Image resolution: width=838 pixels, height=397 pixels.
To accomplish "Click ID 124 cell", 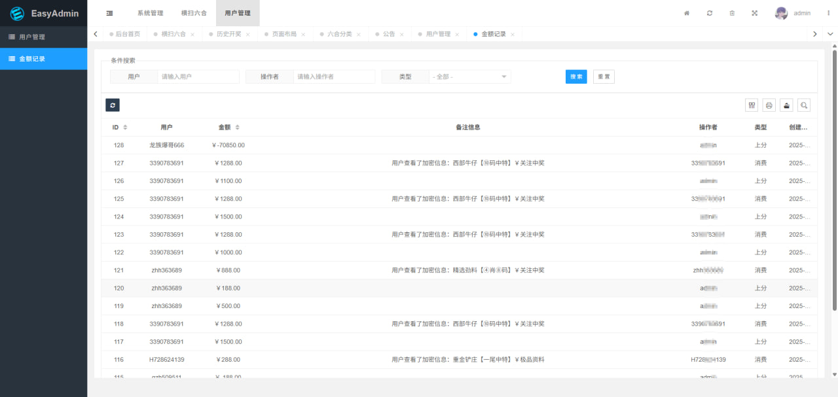I will [118, 216].
